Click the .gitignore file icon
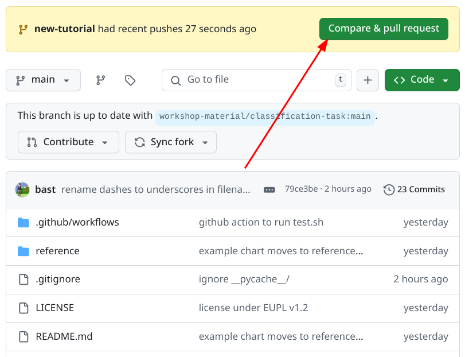The height and width of the screenshot is (357, 465). 24,280
